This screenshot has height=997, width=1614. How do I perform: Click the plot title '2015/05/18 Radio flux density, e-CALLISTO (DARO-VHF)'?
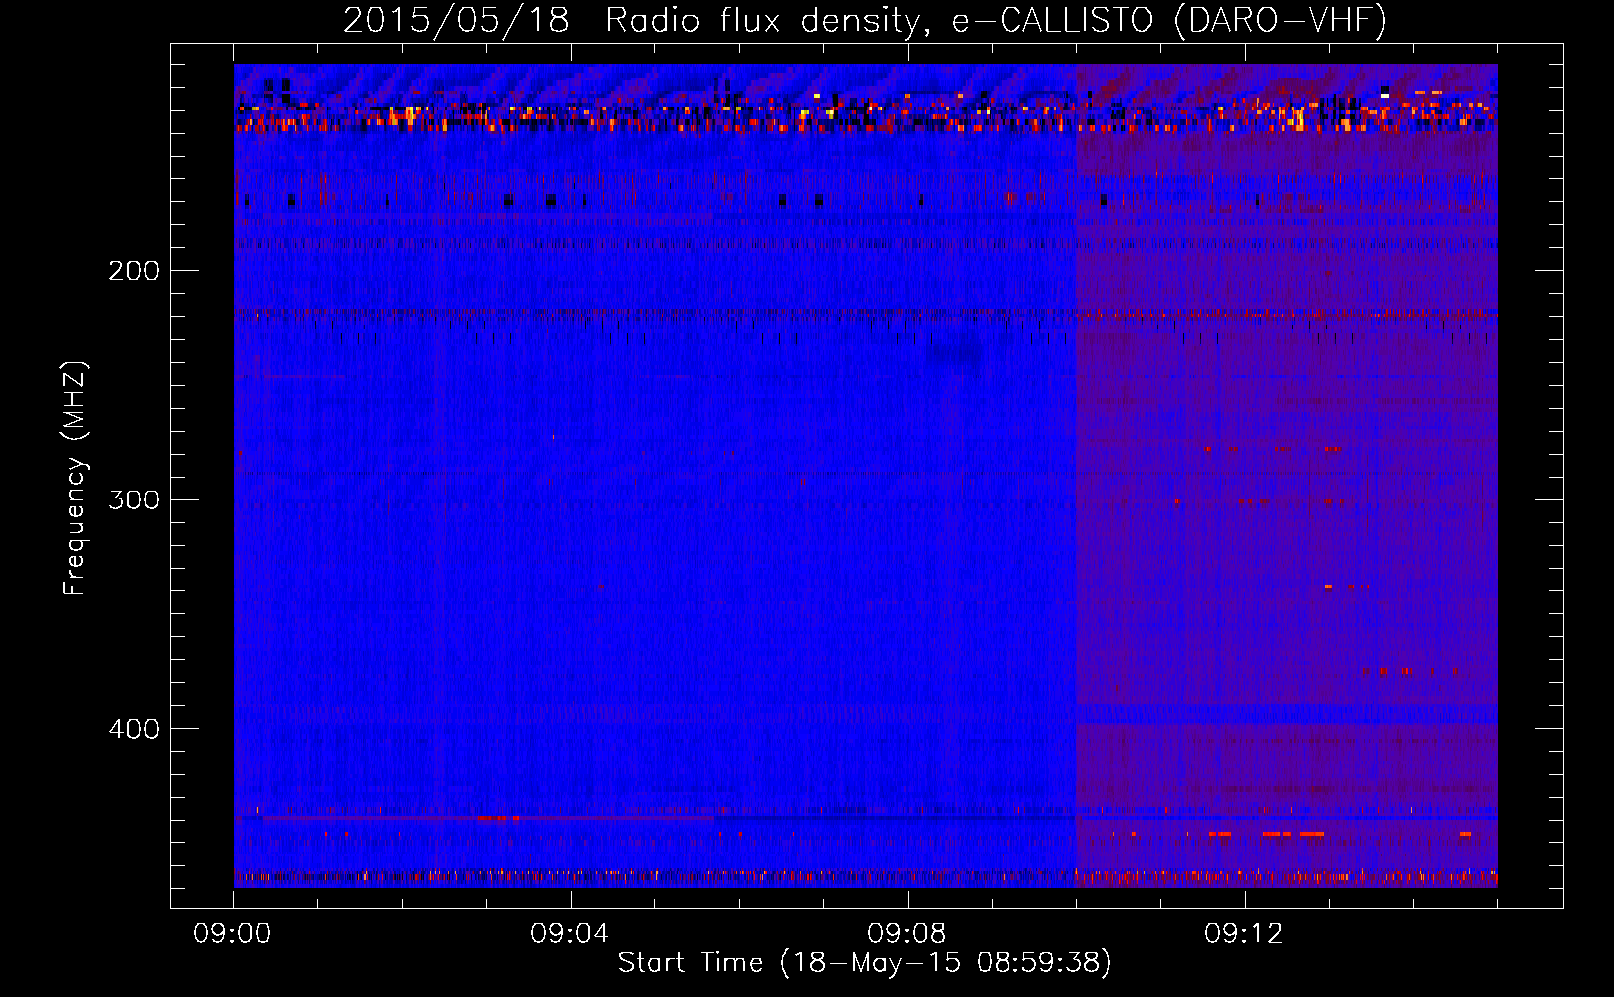click(x=865, y=21)
